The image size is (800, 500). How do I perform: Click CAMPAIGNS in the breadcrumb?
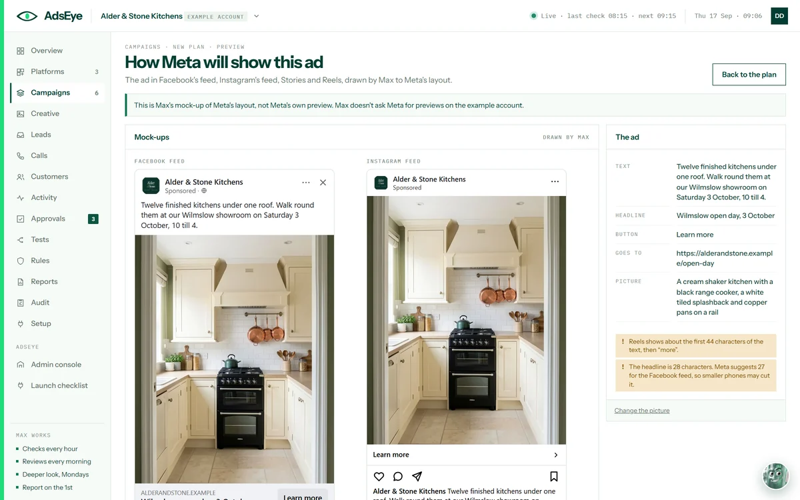click(143, 47)
